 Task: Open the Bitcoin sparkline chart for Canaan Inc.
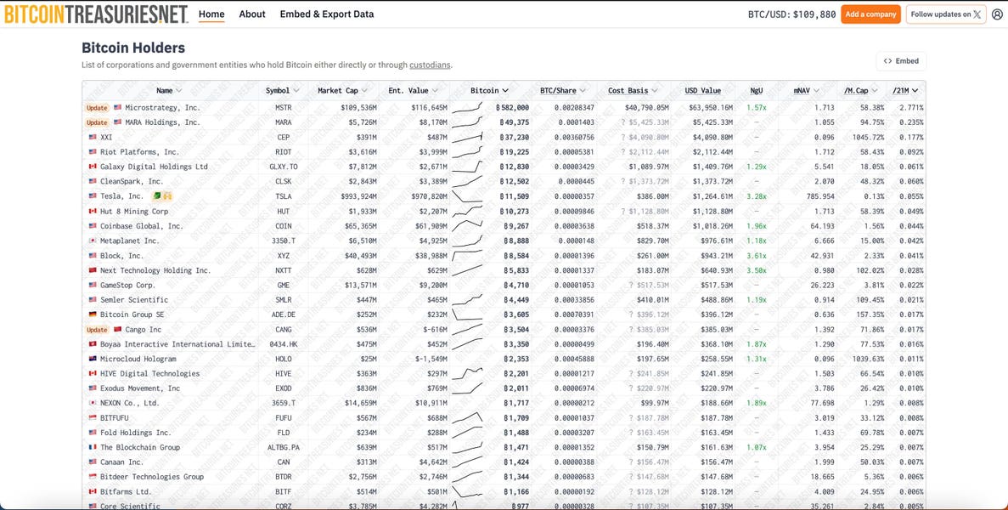[x=467, y=462]
